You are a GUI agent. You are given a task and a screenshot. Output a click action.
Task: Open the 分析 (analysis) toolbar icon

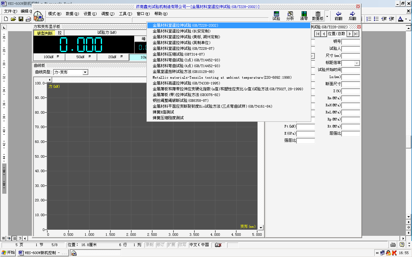tap(290, 15)
